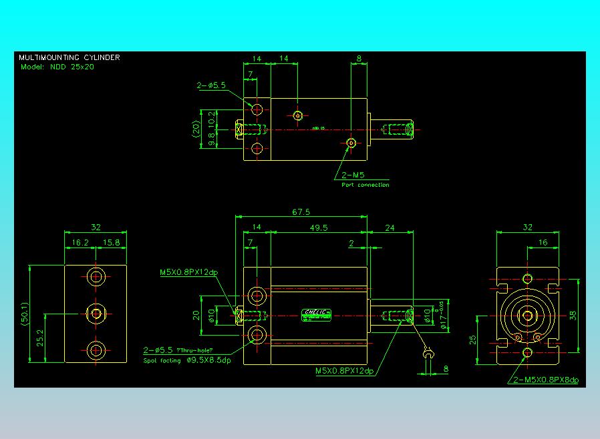
Task: Select the center hole in the left view
Action: coord(98,313)
